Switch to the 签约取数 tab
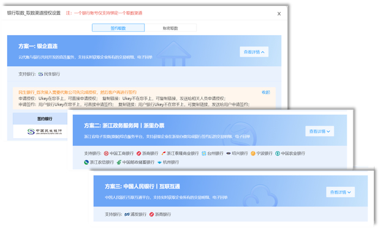Viewport: 380px width, 228px height. 118,28
